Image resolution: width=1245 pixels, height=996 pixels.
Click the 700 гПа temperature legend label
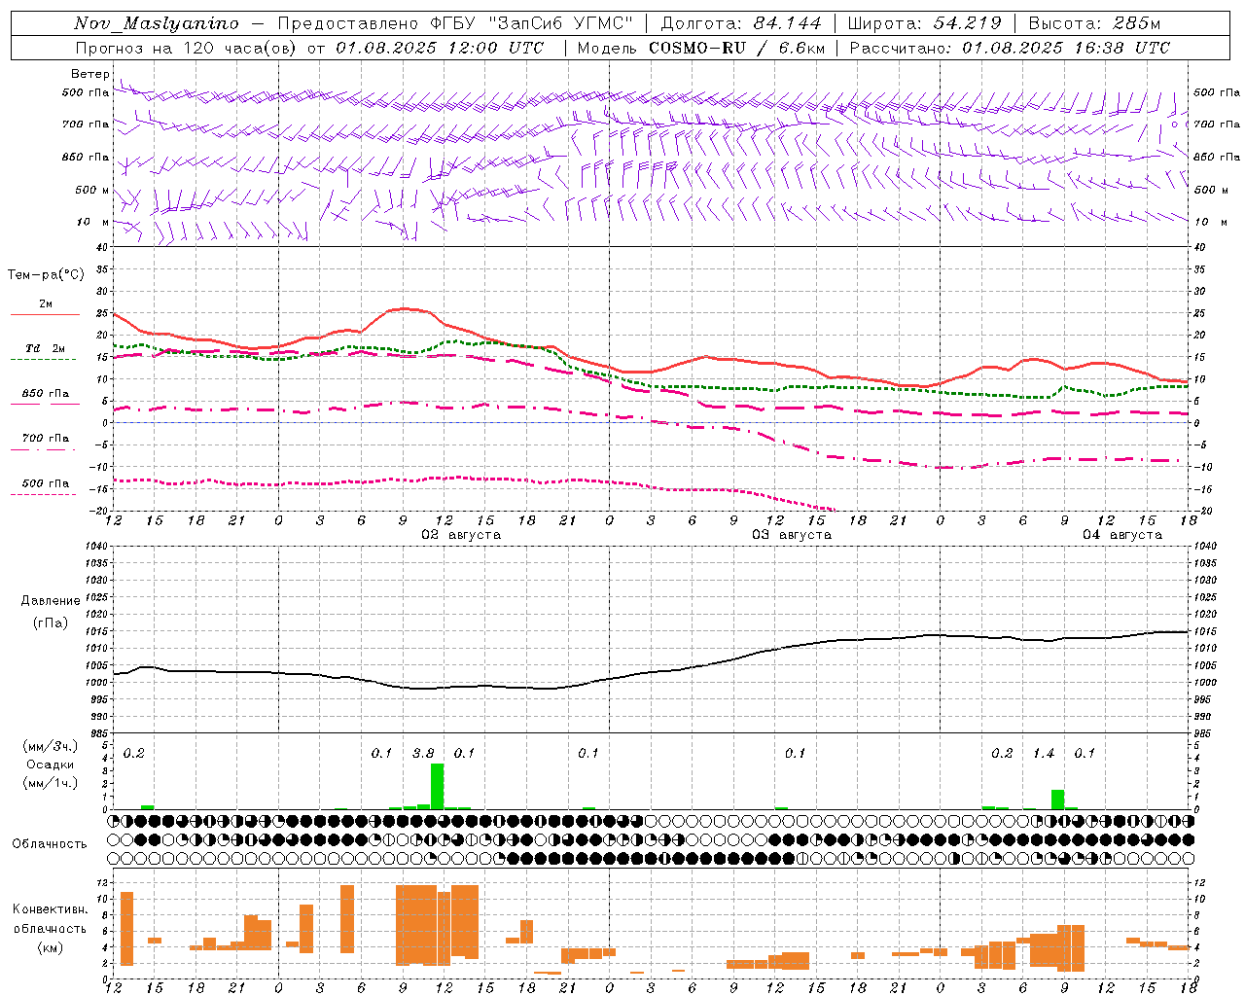coord(46,439)
